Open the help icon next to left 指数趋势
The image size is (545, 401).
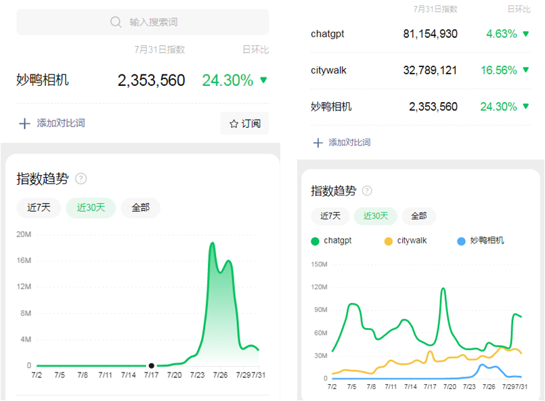tap(81, 179)
